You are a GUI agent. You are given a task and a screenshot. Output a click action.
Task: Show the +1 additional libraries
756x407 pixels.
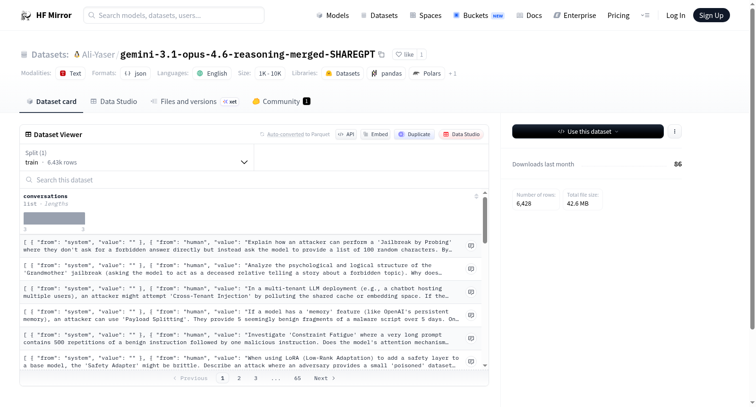(x=453, y=74)
